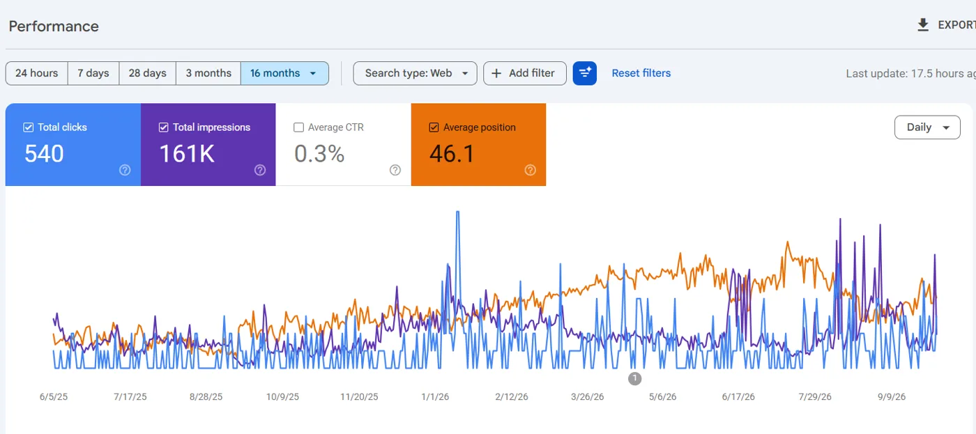Click the Export download icon
The image size is (976, 434).
coord(923,25)
